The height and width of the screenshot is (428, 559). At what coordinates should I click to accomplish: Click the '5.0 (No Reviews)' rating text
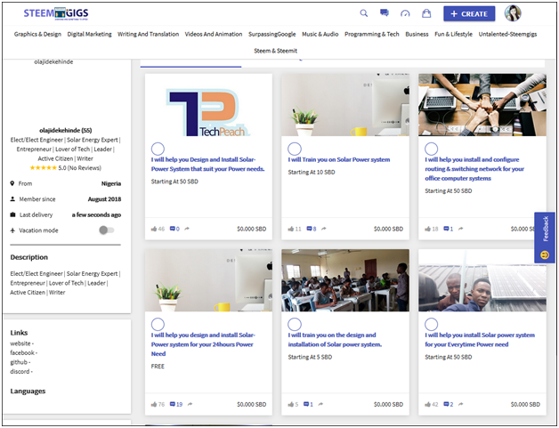pos(79,168)
